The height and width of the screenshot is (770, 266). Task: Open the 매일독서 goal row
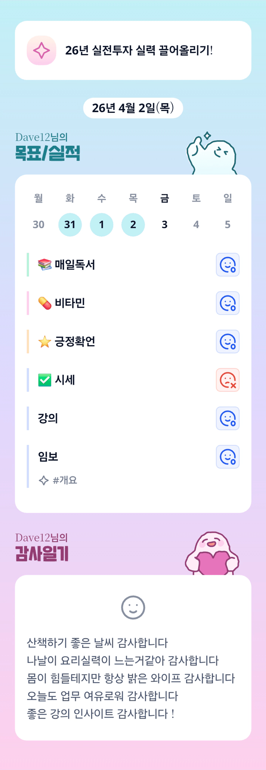click(x=75, y=265)
